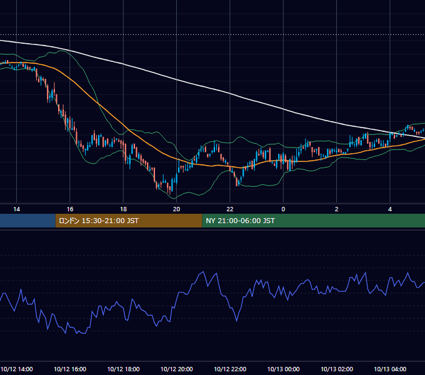Select the 2 hour label on price axis
This screenshot has width=425, height=375.
(337, 209)
